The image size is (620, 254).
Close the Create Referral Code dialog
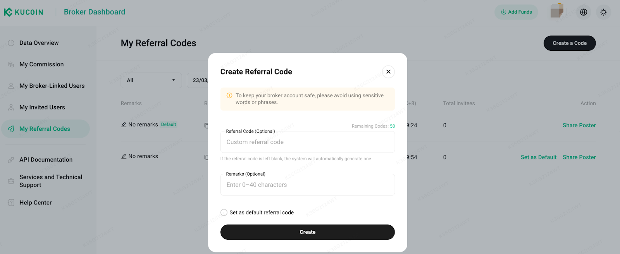[388, 72]
